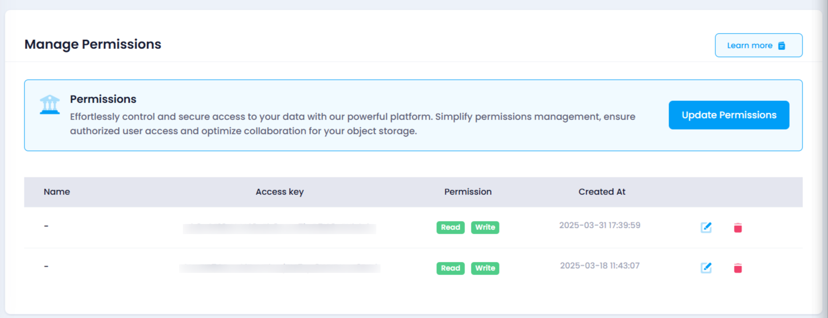Open the Learn more documentation button
The height and width of the screenshot is (318, 828).
click(x=758, y=45)
